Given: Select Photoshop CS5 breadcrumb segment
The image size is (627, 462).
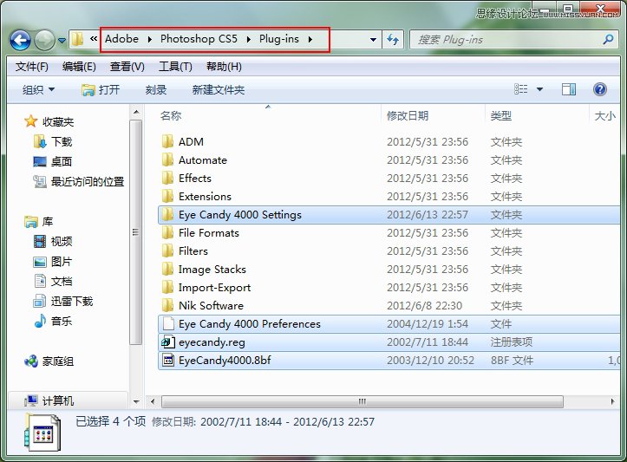Looking at the screenshot, I should (x=199, y=39).
